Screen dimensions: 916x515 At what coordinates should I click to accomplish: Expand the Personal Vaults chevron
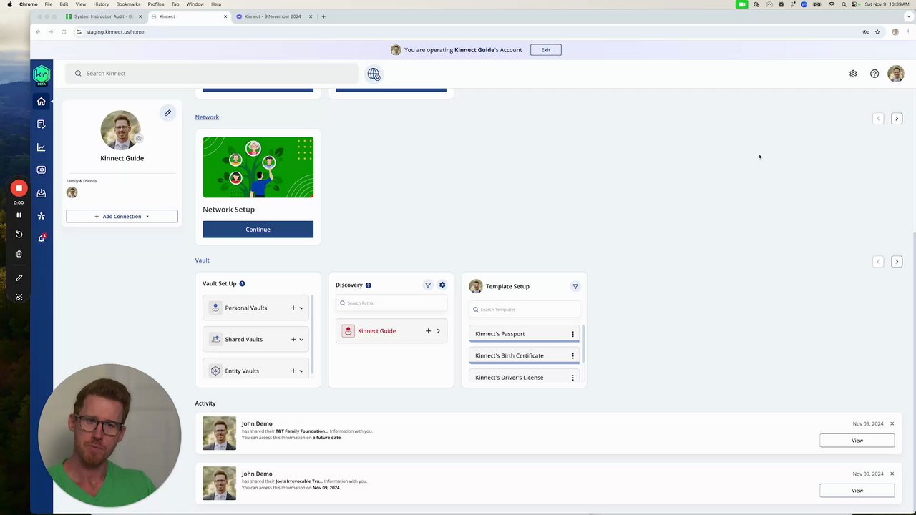[x=301, y=308]
